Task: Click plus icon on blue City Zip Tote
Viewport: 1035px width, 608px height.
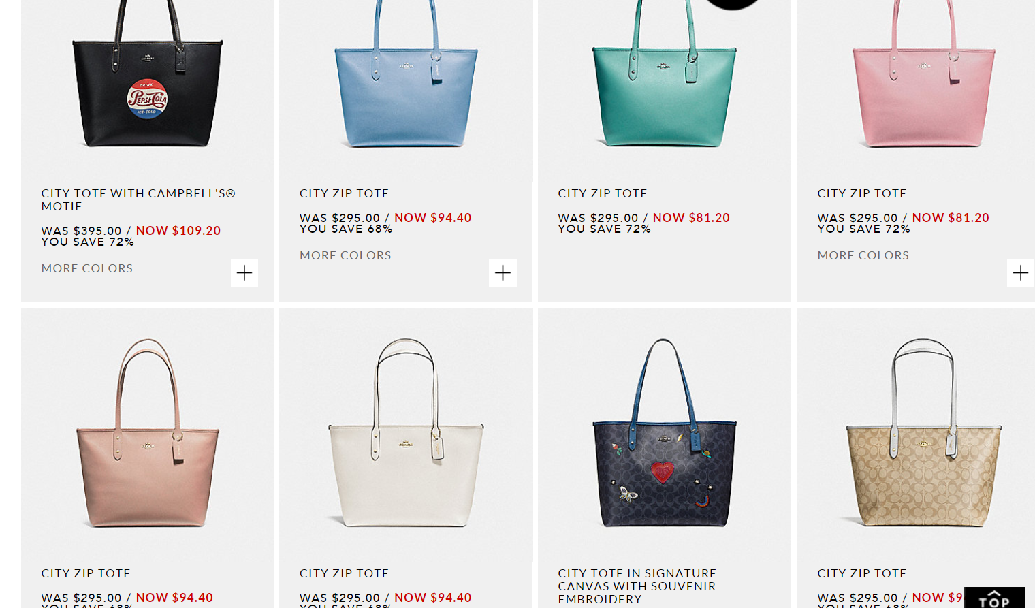Action: pyautogui.click(x=503, y=273)
